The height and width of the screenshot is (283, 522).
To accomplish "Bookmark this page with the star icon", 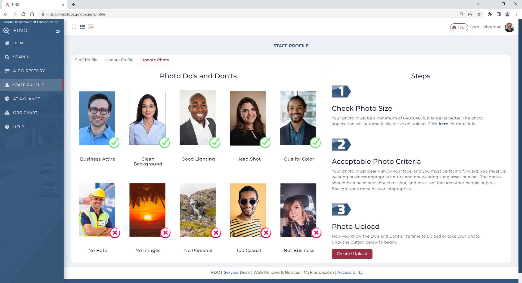I will 479,14.
